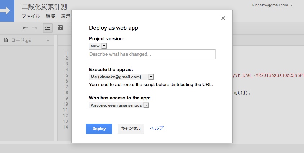Click the save floppy disk icon
Viewport: 304px width, 153px height.
(61, 28)
